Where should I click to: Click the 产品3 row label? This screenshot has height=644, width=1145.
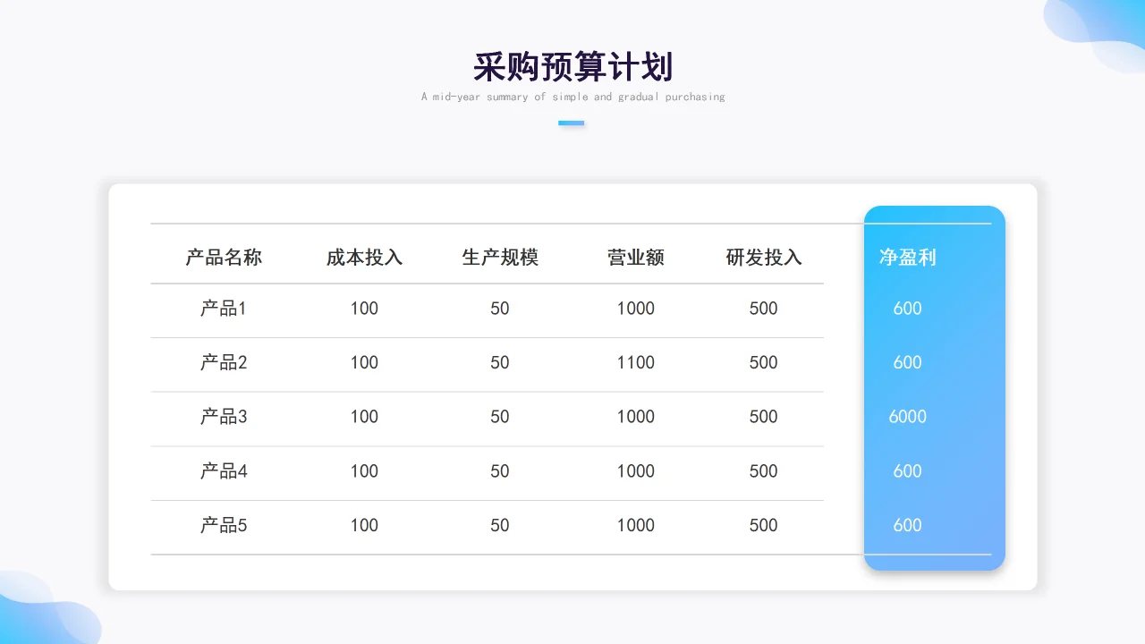[224, 417]
